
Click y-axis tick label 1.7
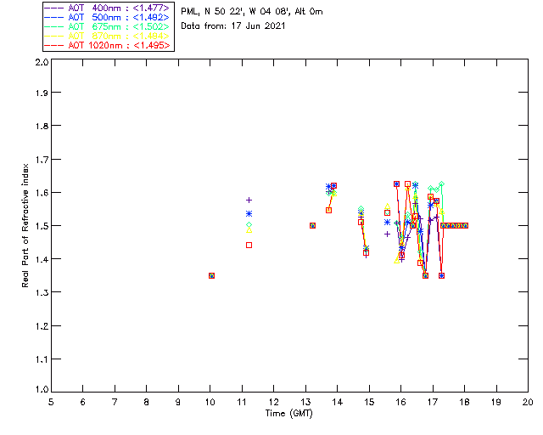tap(42, 160)
